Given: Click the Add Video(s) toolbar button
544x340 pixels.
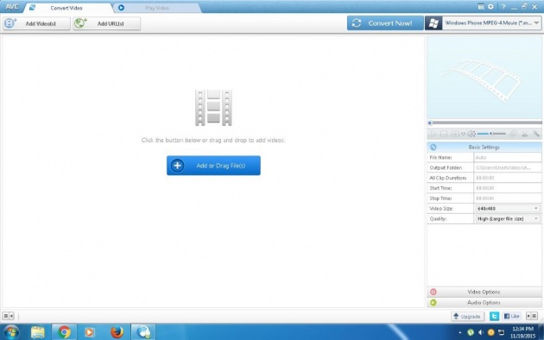Looking at the screenshot, I should (x=36, y=23).
